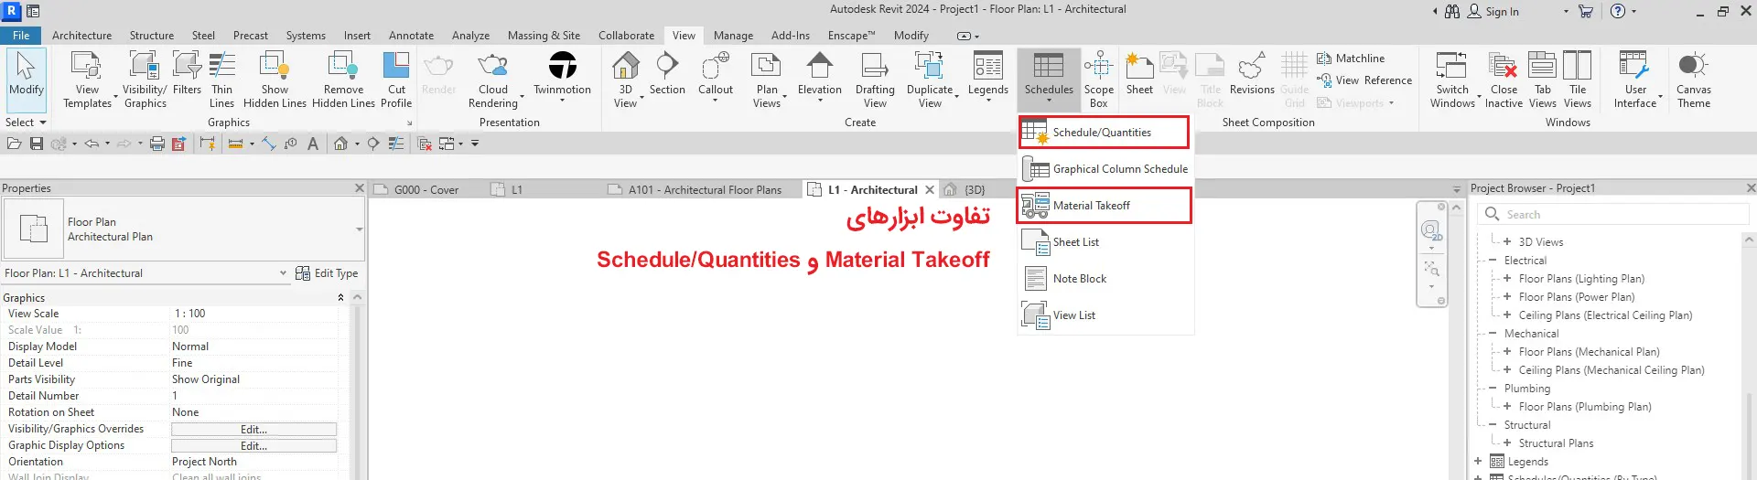Open the Architecture ribbon tab
This screenshot has height=480, width=1757.
point(81,36)
